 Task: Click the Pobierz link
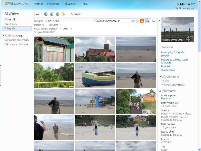pyautogui.click(x=165, y=56)
